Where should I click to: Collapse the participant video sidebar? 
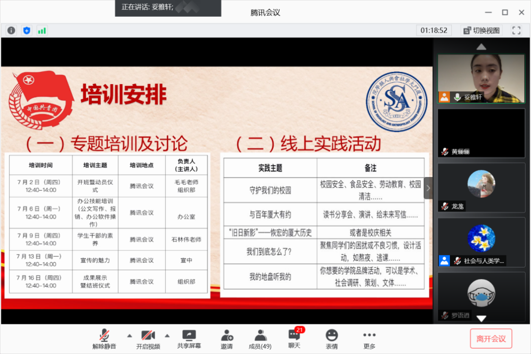(x=428, y=188)
